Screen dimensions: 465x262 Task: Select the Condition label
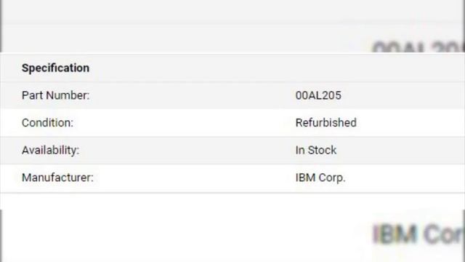click(x=47, y=123)
